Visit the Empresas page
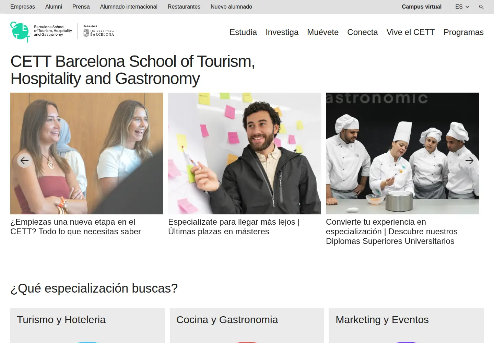The height and width of the screenshot is (343, 494). click(x=23, y=7)
